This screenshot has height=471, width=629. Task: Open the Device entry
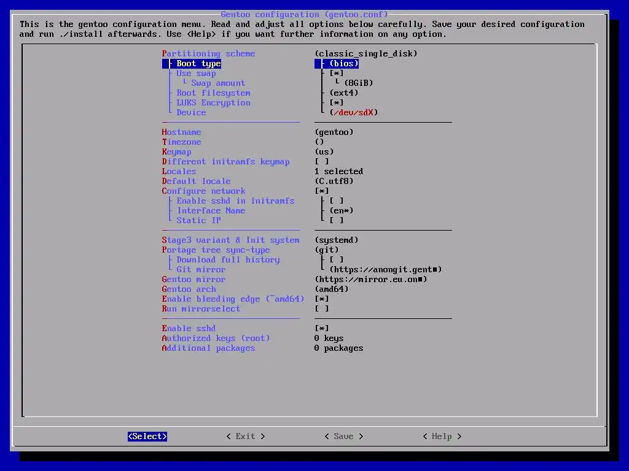(x=192, y=113)
